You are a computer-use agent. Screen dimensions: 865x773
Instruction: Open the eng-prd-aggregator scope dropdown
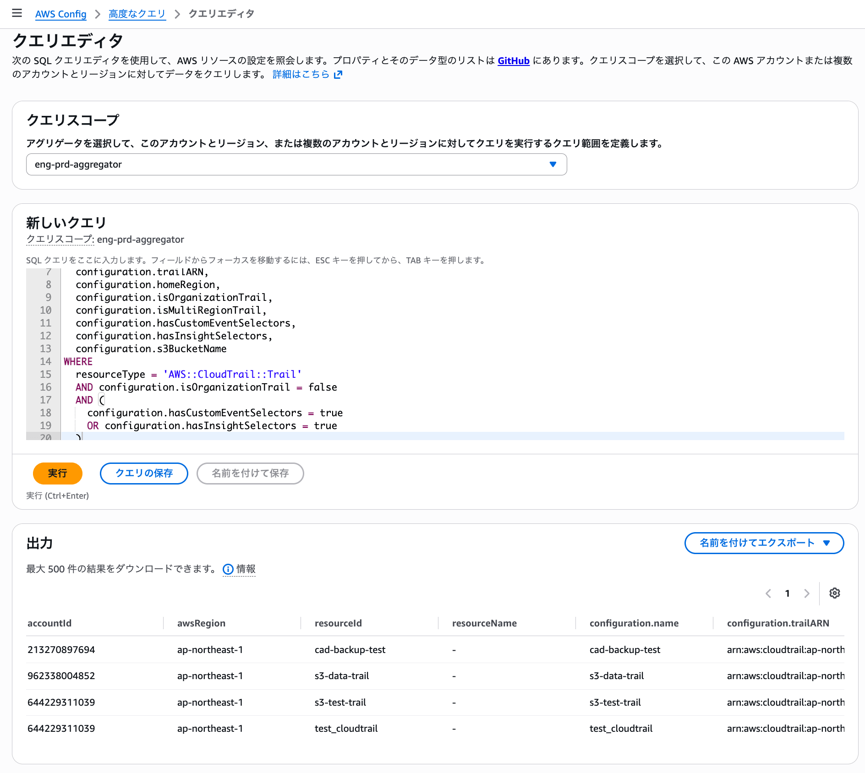[296, 164]
